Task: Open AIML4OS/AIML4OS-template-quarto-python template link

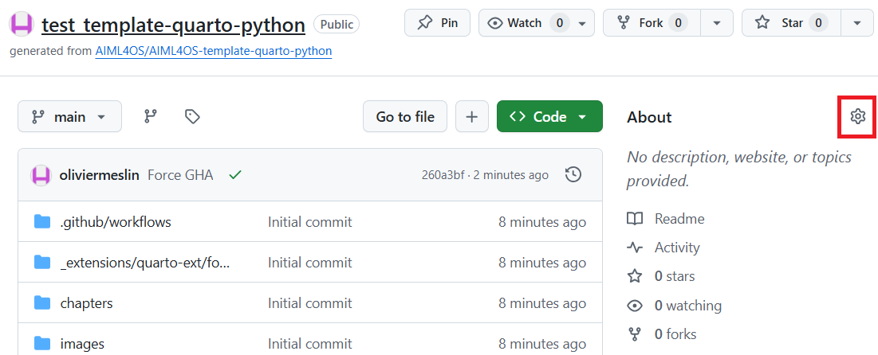Action: 214,52
